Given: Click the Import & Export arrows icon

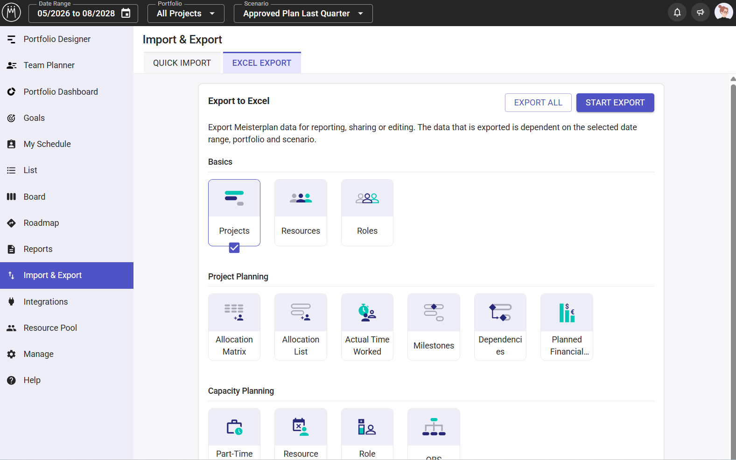Looking at the screenshot, I should click(x=12, y=275).
